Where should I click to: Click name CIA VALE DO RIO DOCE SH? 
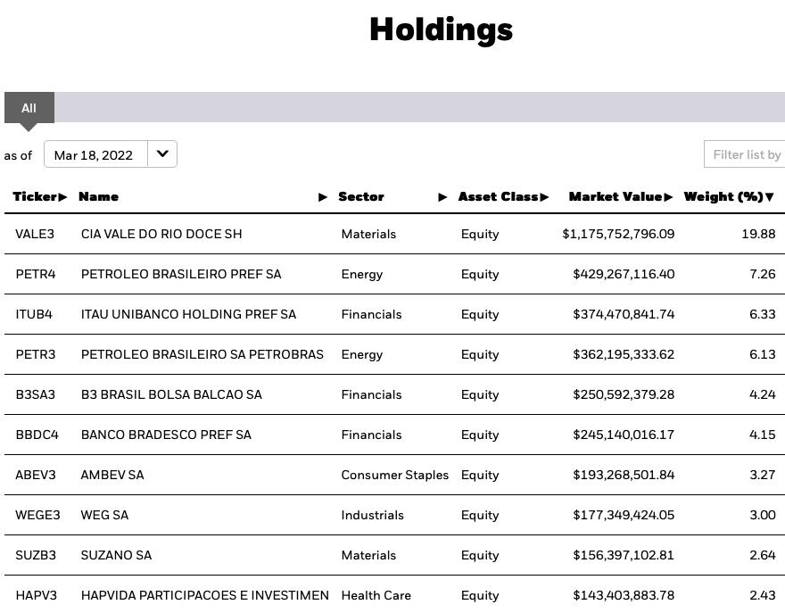(x=161, y=234)
